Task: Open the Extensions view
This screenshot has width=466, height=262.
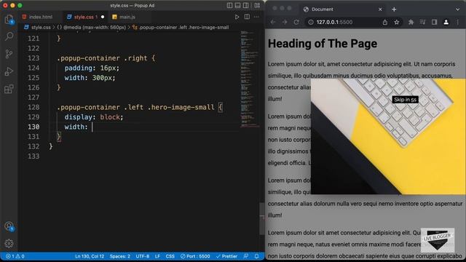Action: point(9,89)
